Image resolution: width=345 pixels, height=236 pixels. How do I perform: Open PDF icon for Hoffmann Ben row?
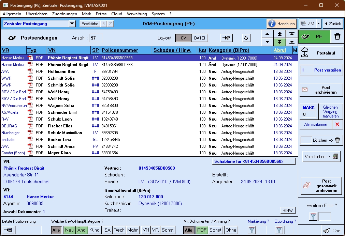tap(30, 72)
